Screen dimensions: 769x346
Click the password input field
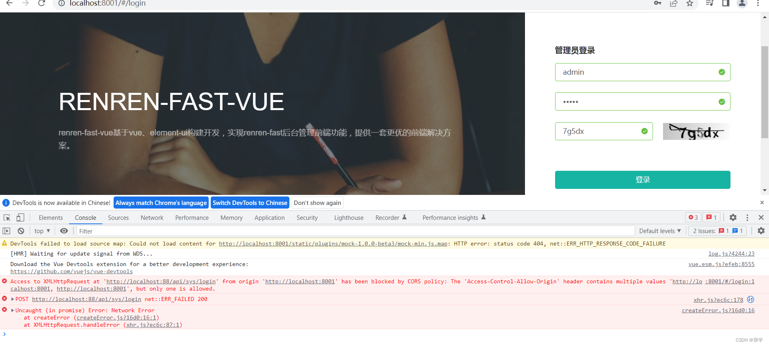(x=643, y=102)
